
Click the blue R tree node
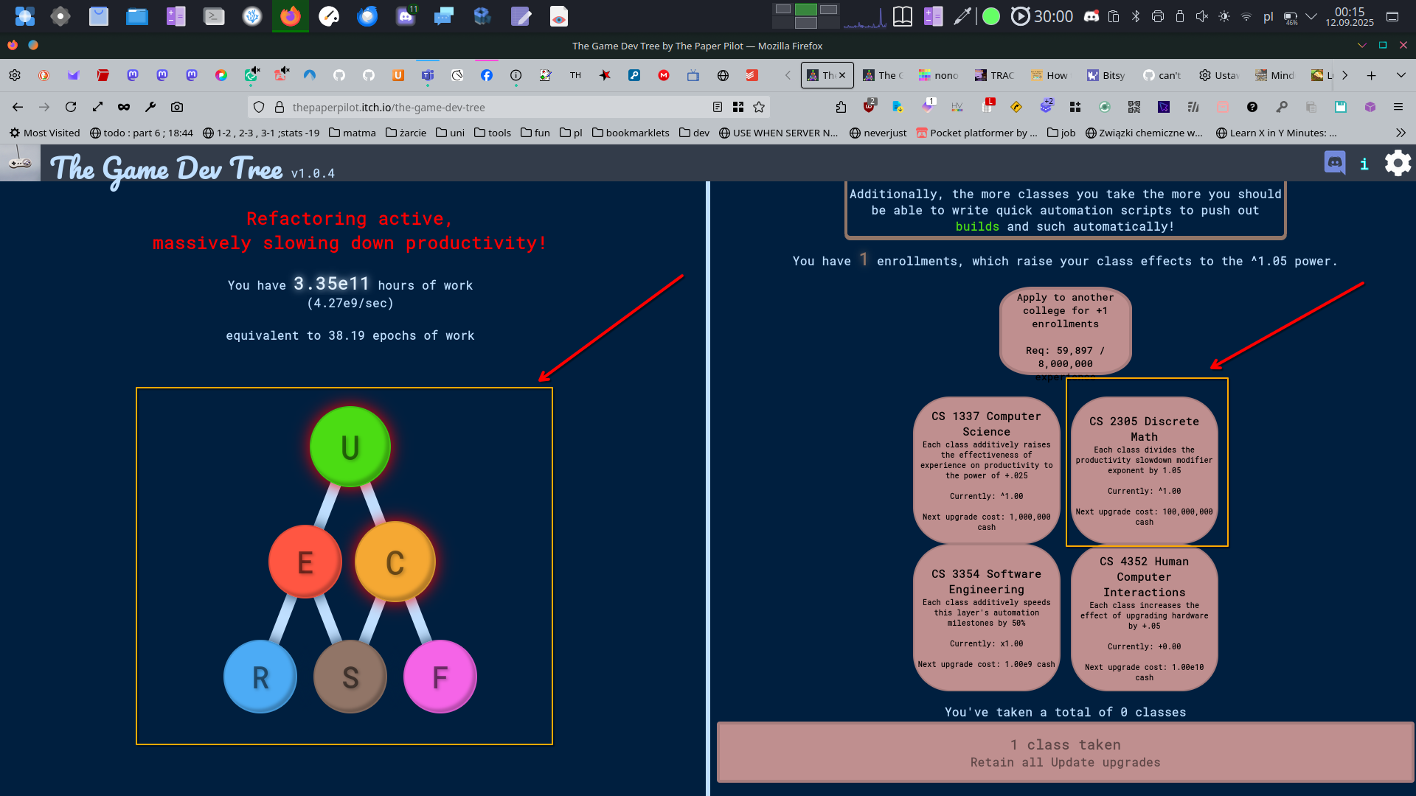point(260,677)
